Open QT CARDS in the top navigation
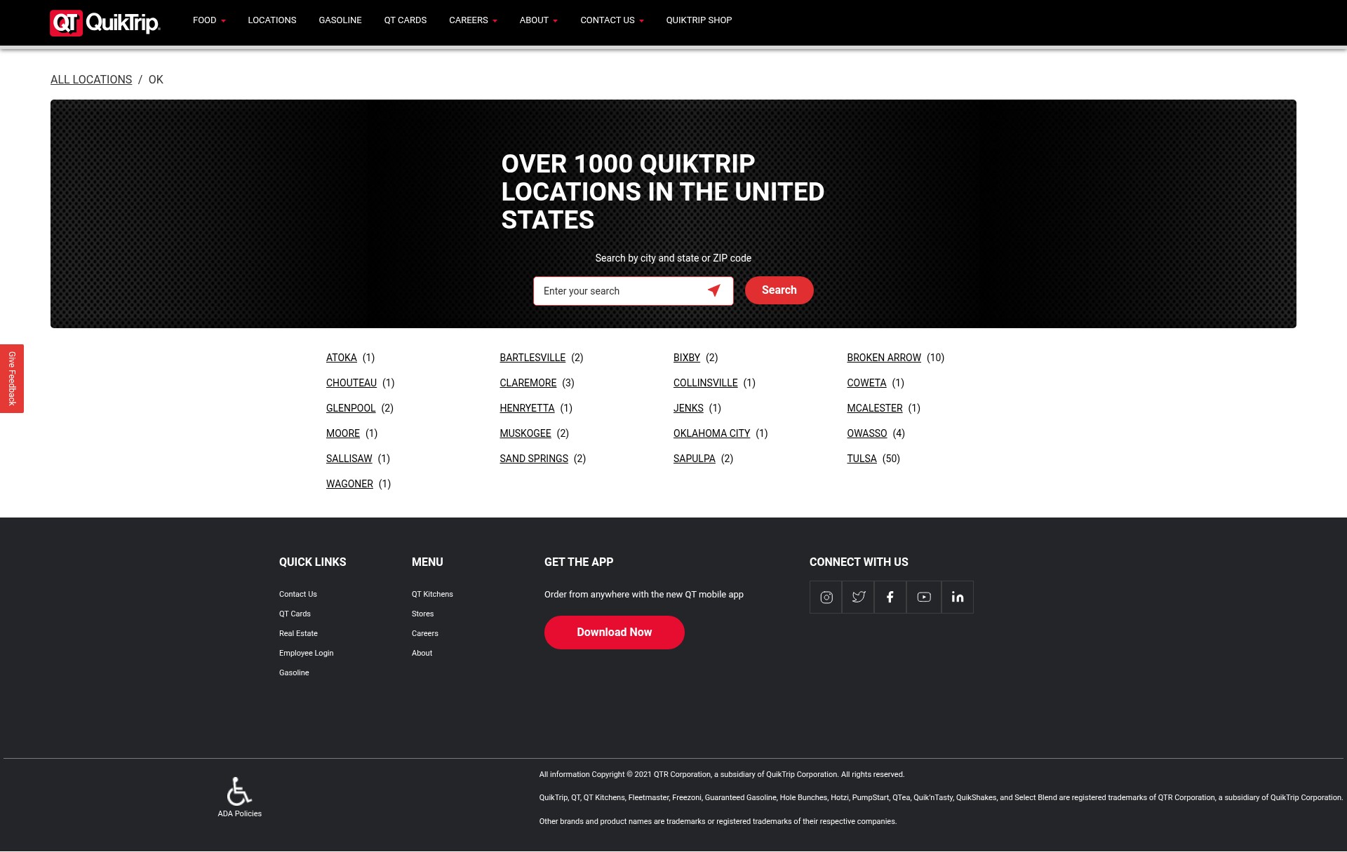This screenshot has width=1347, height=852. pos(406,20)
